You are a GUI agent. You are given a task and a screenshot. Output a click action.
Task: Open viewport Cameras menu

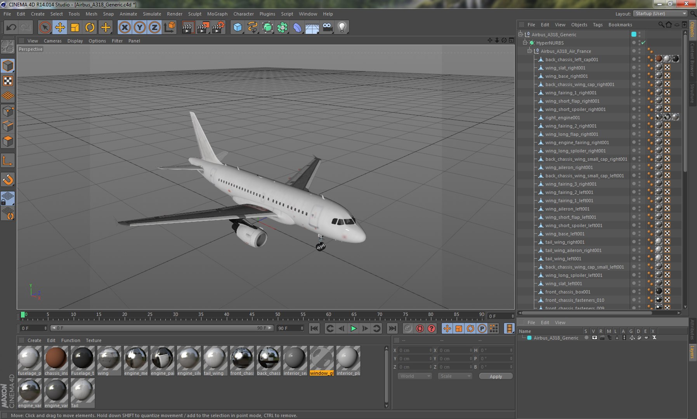click(53, 41)
